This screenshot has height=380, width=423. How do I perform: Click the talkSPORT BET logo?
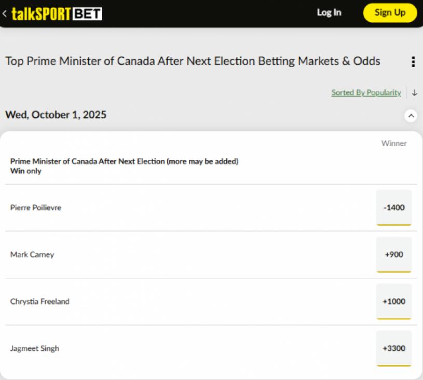[x=57, y=13]
